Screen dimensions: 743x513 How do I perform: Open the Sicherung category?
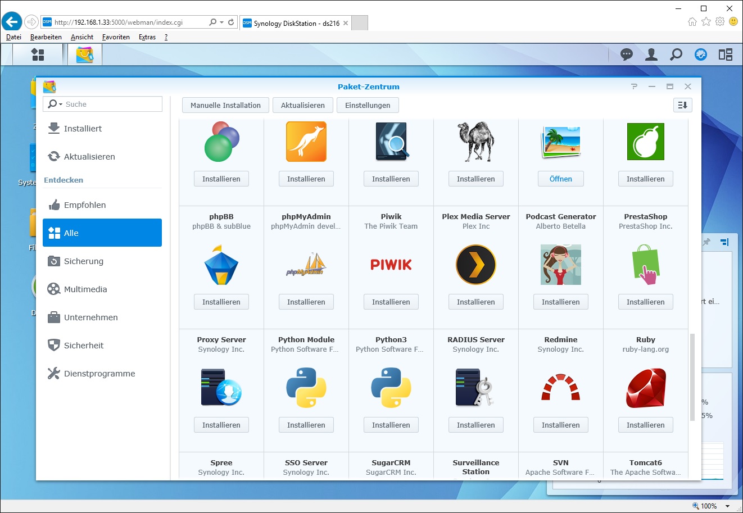pyautogui.click(x=102, y=261)
